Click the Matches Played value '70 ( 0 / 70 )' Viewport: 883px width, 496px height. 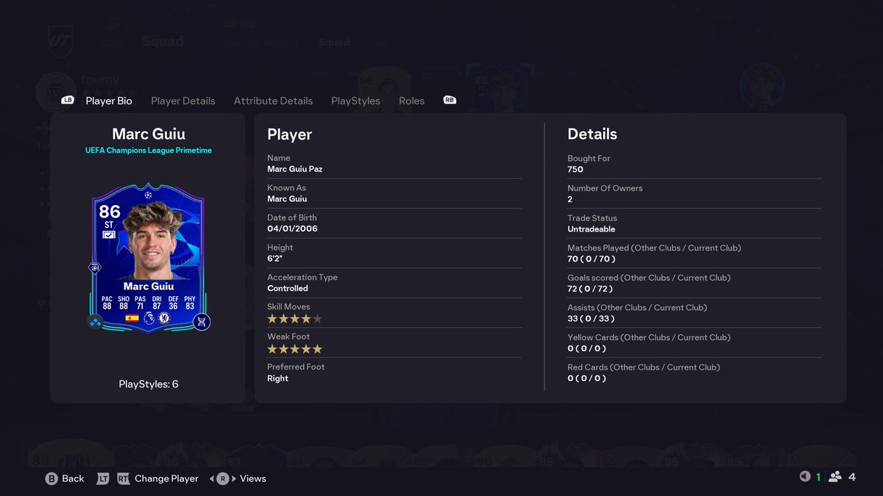(x=592, y=259)
